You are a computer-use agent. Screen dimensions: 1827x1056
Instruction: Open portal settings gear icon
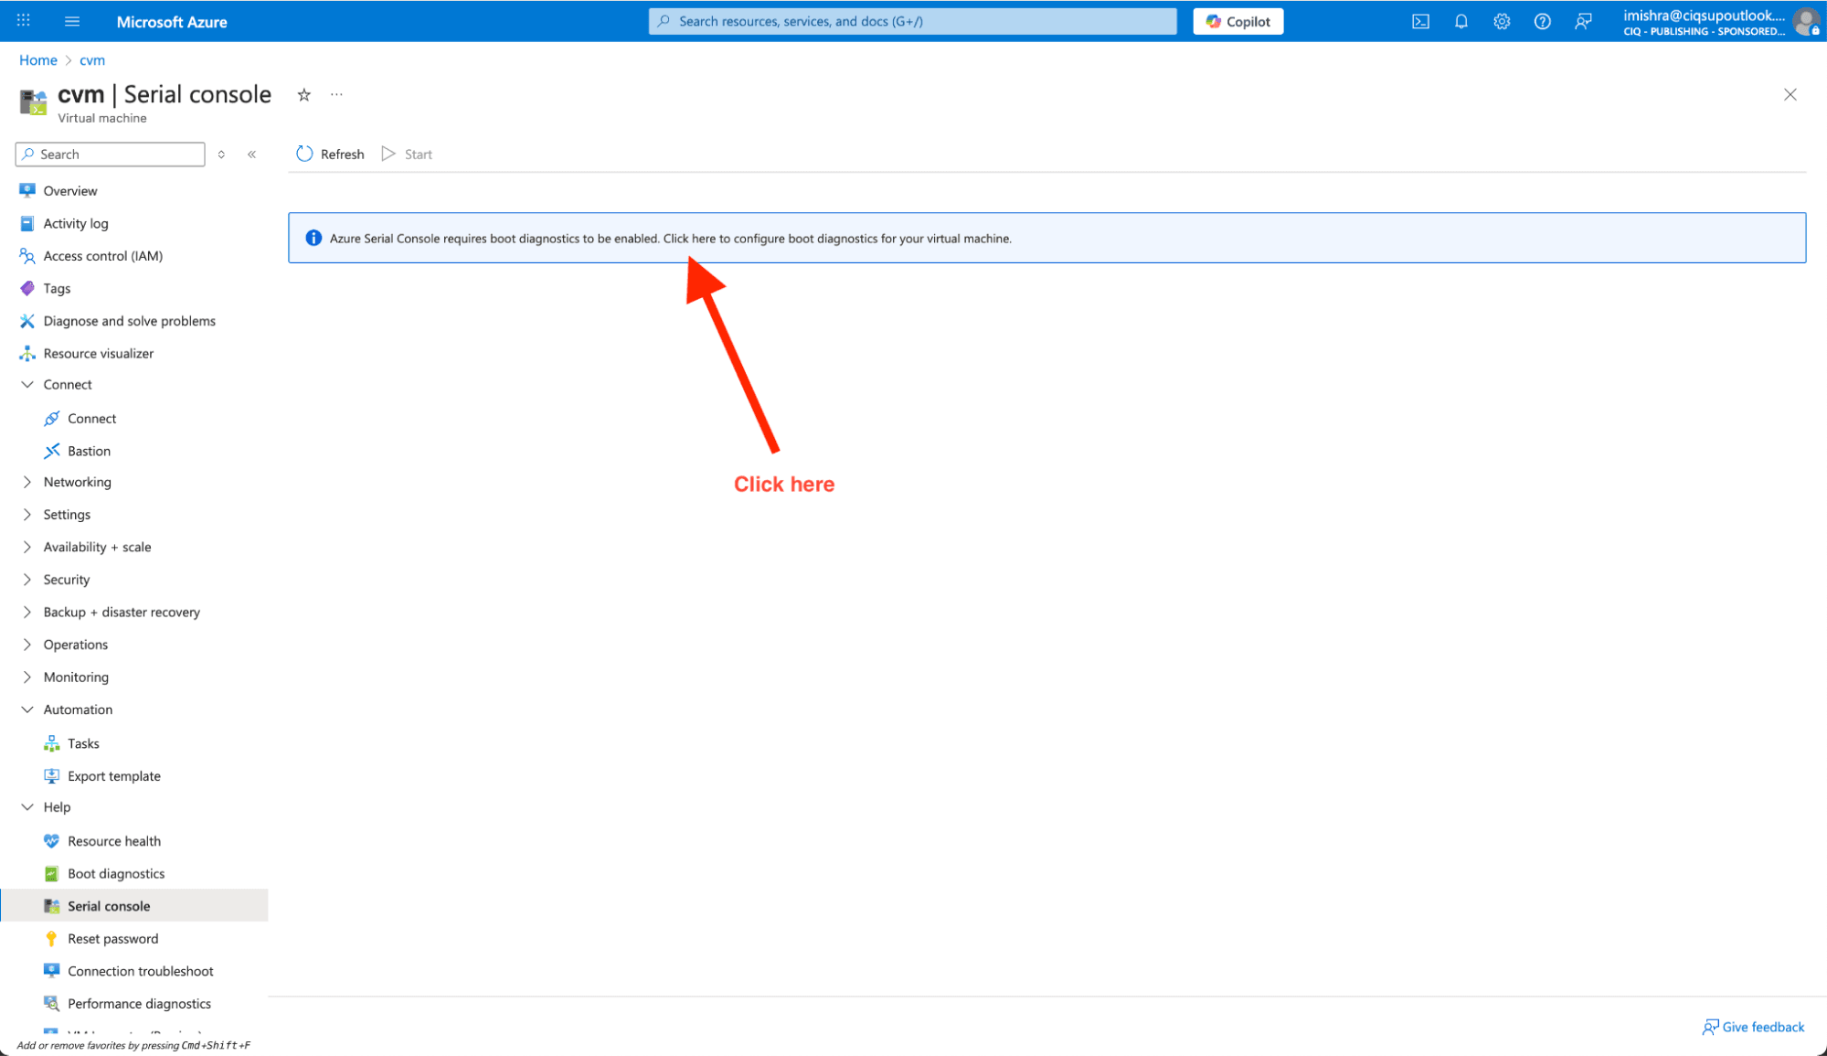click(1502, 22)
